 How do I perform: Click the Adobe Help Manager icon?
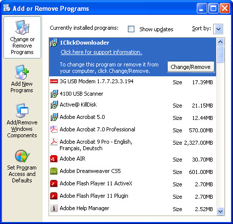[54, 208]
